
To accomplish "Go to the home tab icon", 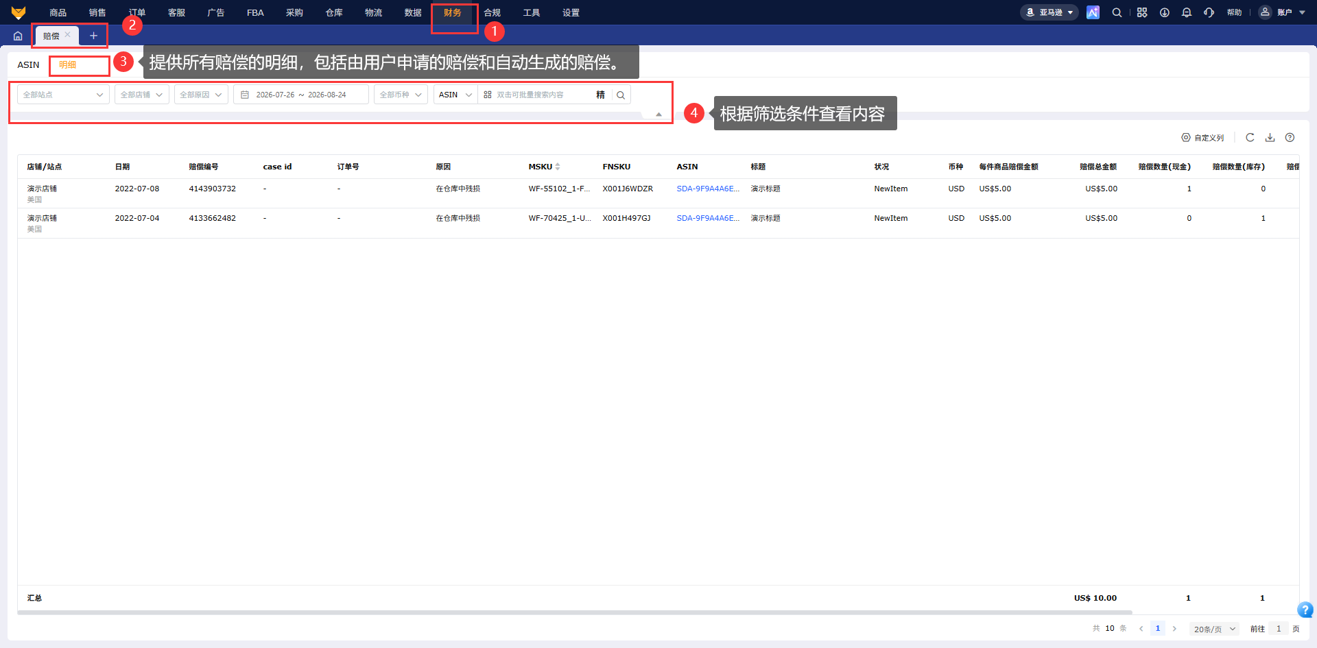I will (18, 36).
